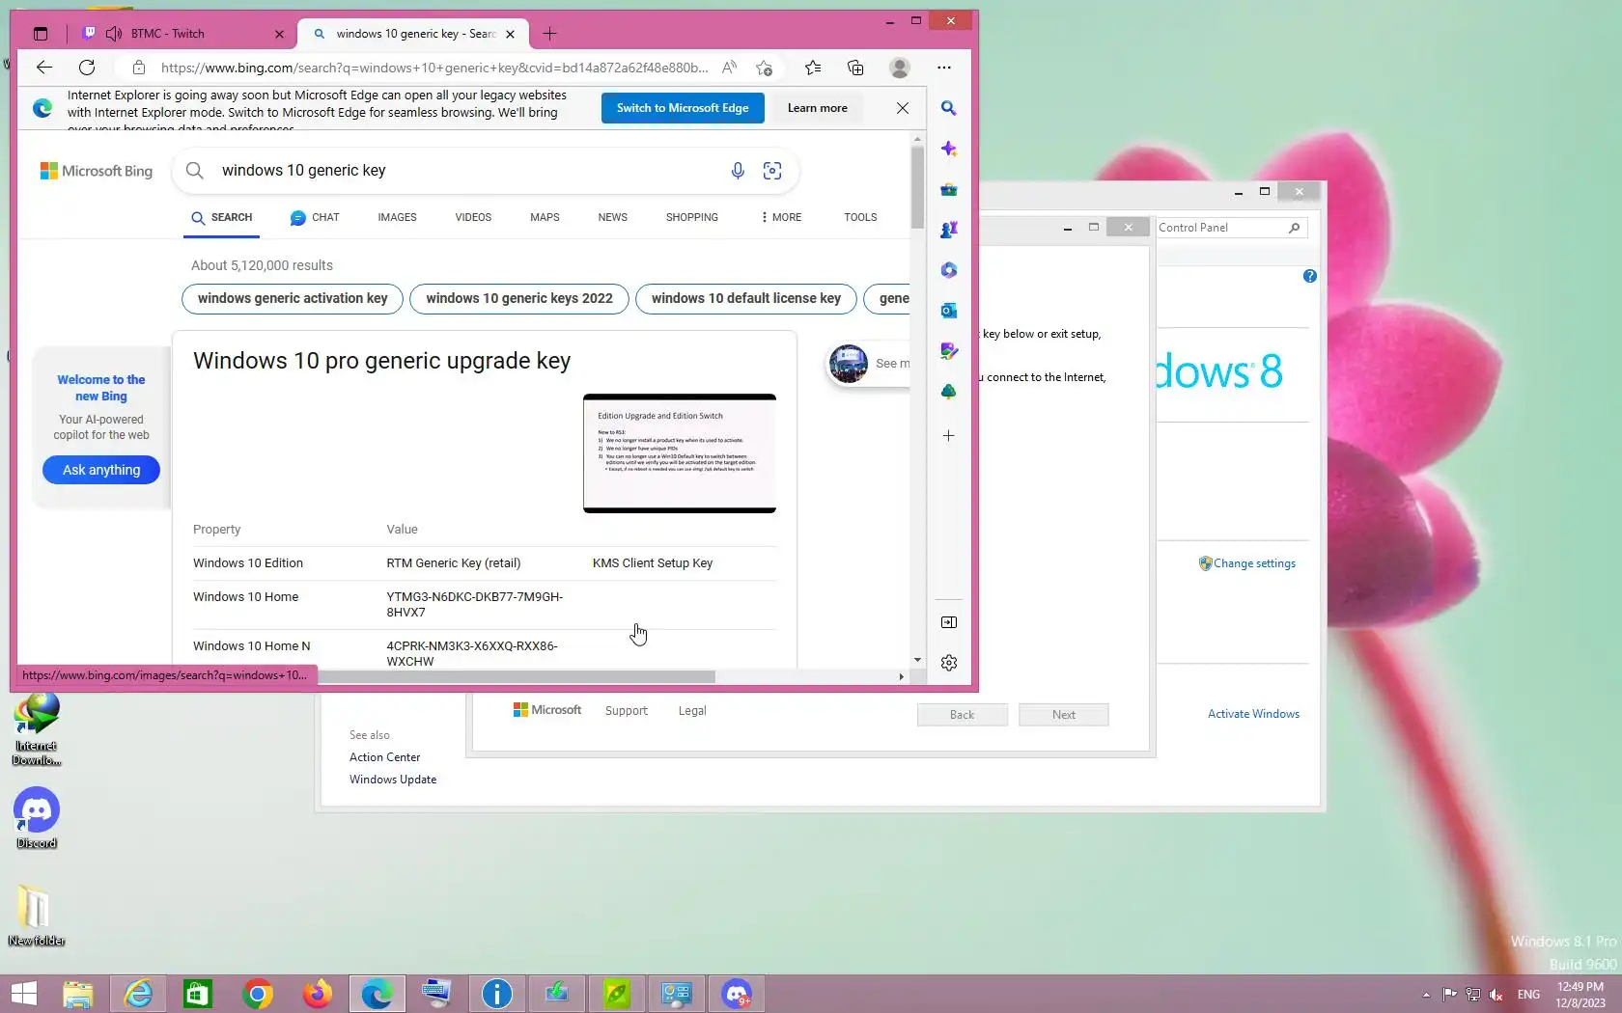Select the MAPS tab on Bing
This screenshot has width=1622, height=1013.
pos(545,218)
